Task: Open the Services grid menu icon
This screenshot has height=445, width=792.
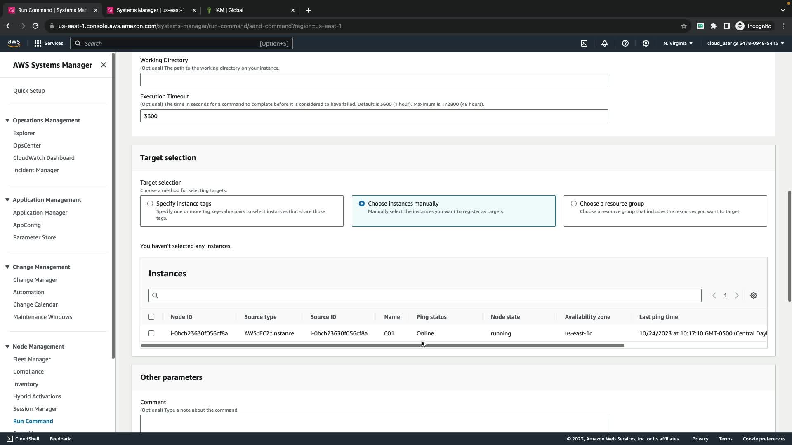Action: click(38, 43)
